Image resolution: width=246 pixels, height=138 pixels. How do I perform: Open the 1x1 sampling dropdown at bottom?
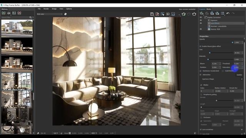pyautogui.click(x=56, y=133)
